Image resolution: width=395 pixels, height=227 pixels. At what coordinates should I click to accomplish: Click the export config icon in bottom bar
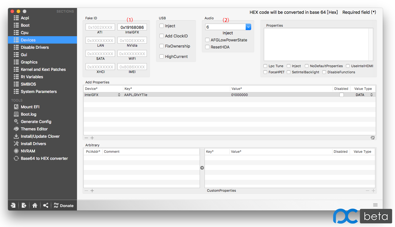point(24,206)
